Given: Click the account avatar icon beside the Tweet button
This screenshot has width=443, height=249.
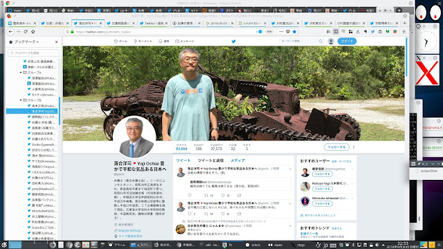Looking at the screenshot, I should (x=331, y=41).
